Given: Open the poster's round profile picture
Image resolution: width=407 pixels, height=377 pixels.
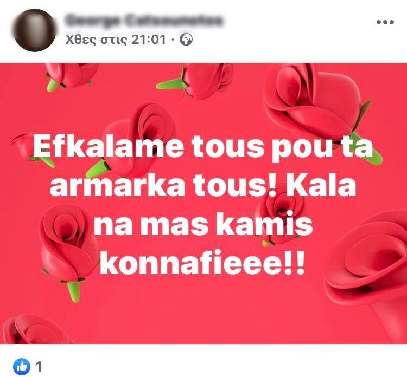Looking at the screenshot, I should coord(35,30).
